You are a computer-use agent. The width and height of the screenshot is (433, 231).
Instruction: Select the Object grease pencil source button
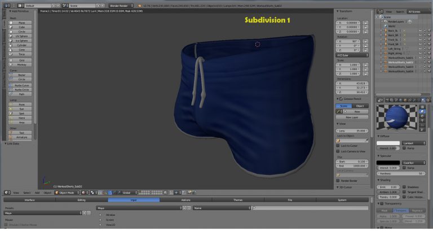click(360, 106)
